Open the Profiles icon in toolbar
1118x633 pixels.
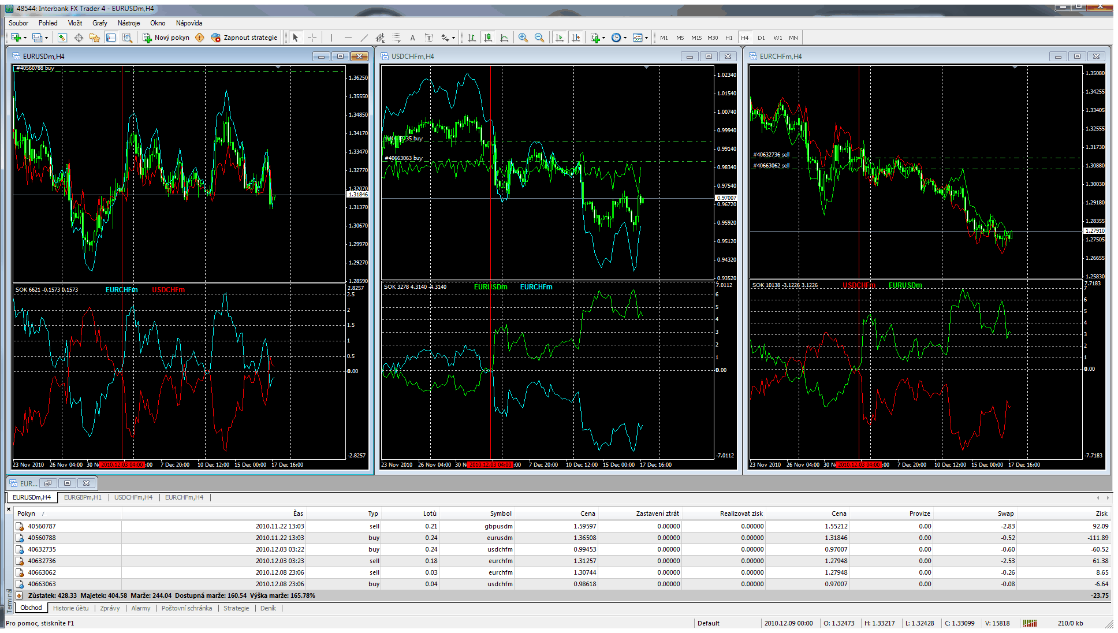(x=37, y=38)
